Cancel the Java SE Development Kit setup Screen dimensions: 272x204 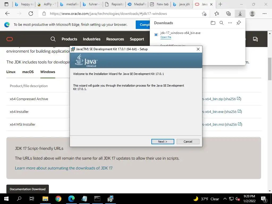tap(188, 142)
